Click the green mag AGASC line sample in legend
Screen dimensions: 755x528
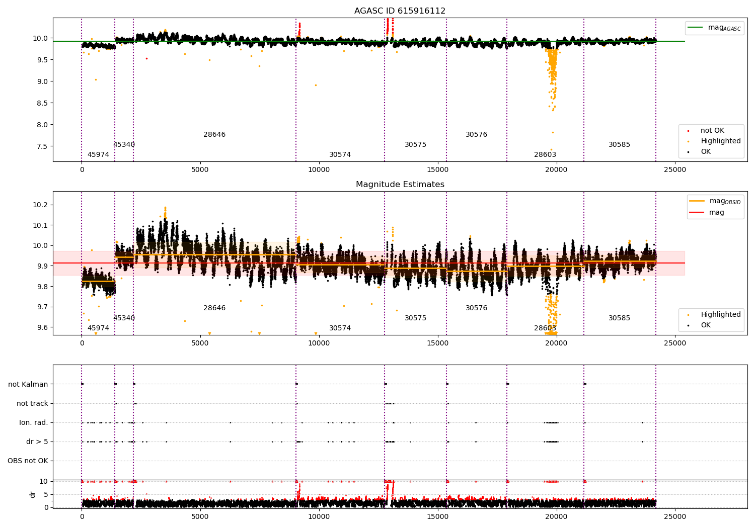(696, 28)
